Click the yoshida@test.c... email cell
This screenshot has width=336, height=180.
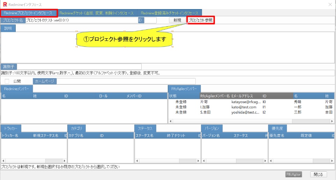[245, 112]
